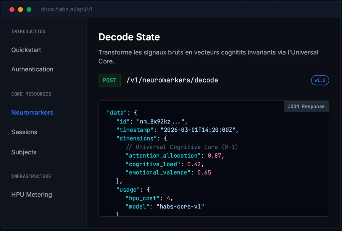
Task: Expand the CORE RESOURCES section
Action: [31, 94]
